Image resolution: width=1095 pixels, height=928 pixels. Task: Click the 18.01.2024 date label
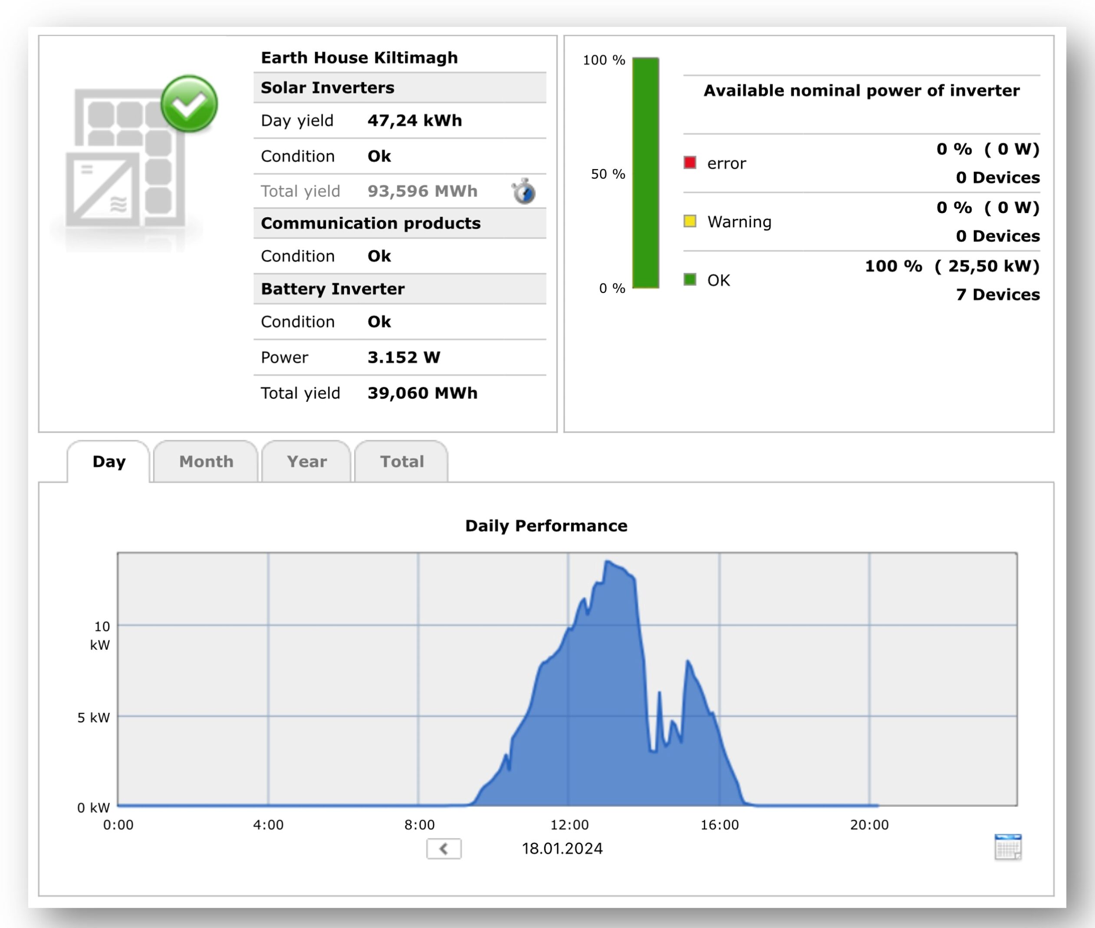562,849
